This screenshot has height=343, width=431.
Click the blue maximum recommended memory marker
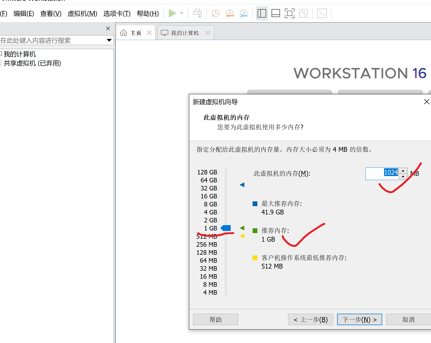click(x=242, y=185)
